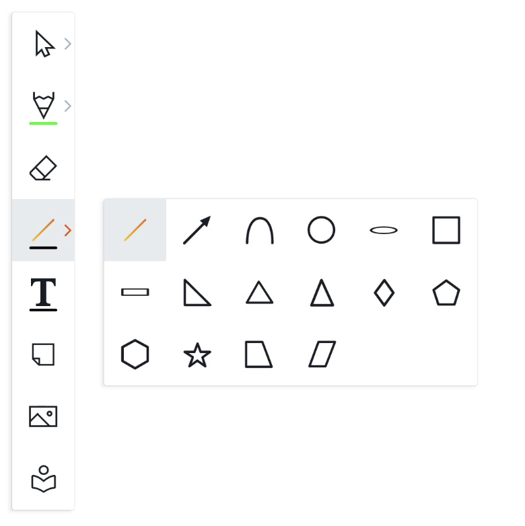Expand the pointer tool options chevron

[x=67, y=44]
